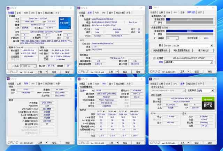The width and height of the screenshot is (223, 151).
Task: Switch to the 主板 tab in the SPD window
Action: [x=90, y=84]
